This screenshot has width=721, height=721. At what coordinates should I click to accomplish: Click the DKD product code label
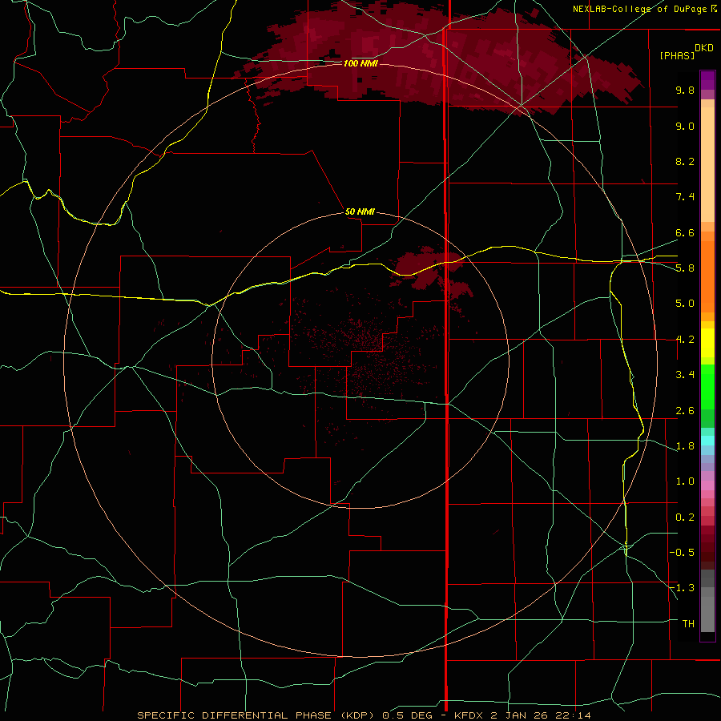click(x=704, y=48)
